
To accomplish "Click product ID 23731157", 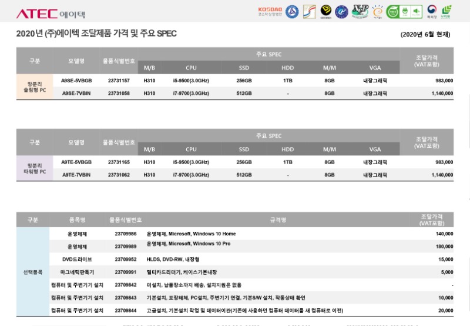I will pos(119,81).
